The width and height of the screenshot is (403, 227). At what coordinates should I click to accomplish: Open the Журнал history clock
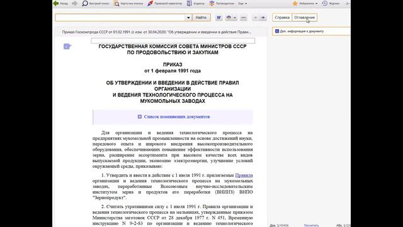(331, 4)
